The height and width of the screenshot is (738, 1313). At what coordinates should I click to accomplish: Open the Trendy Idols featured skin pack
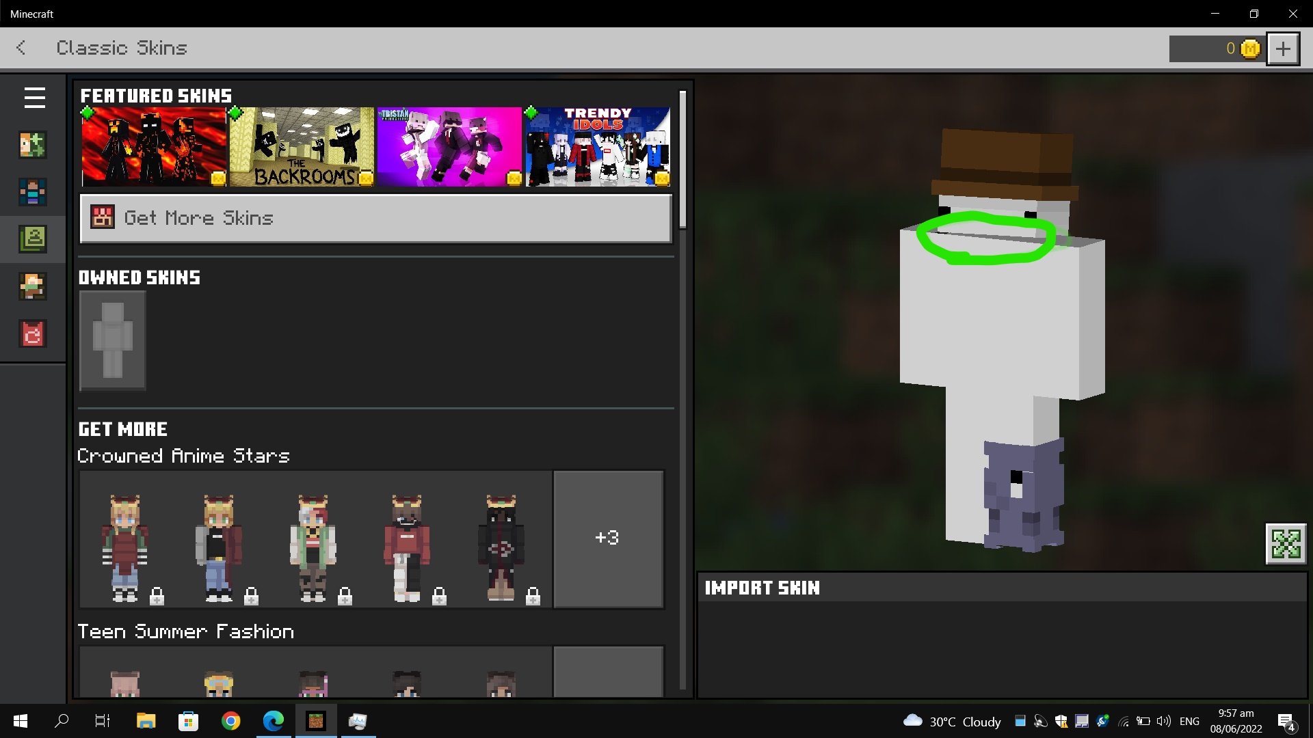point(598,147)
